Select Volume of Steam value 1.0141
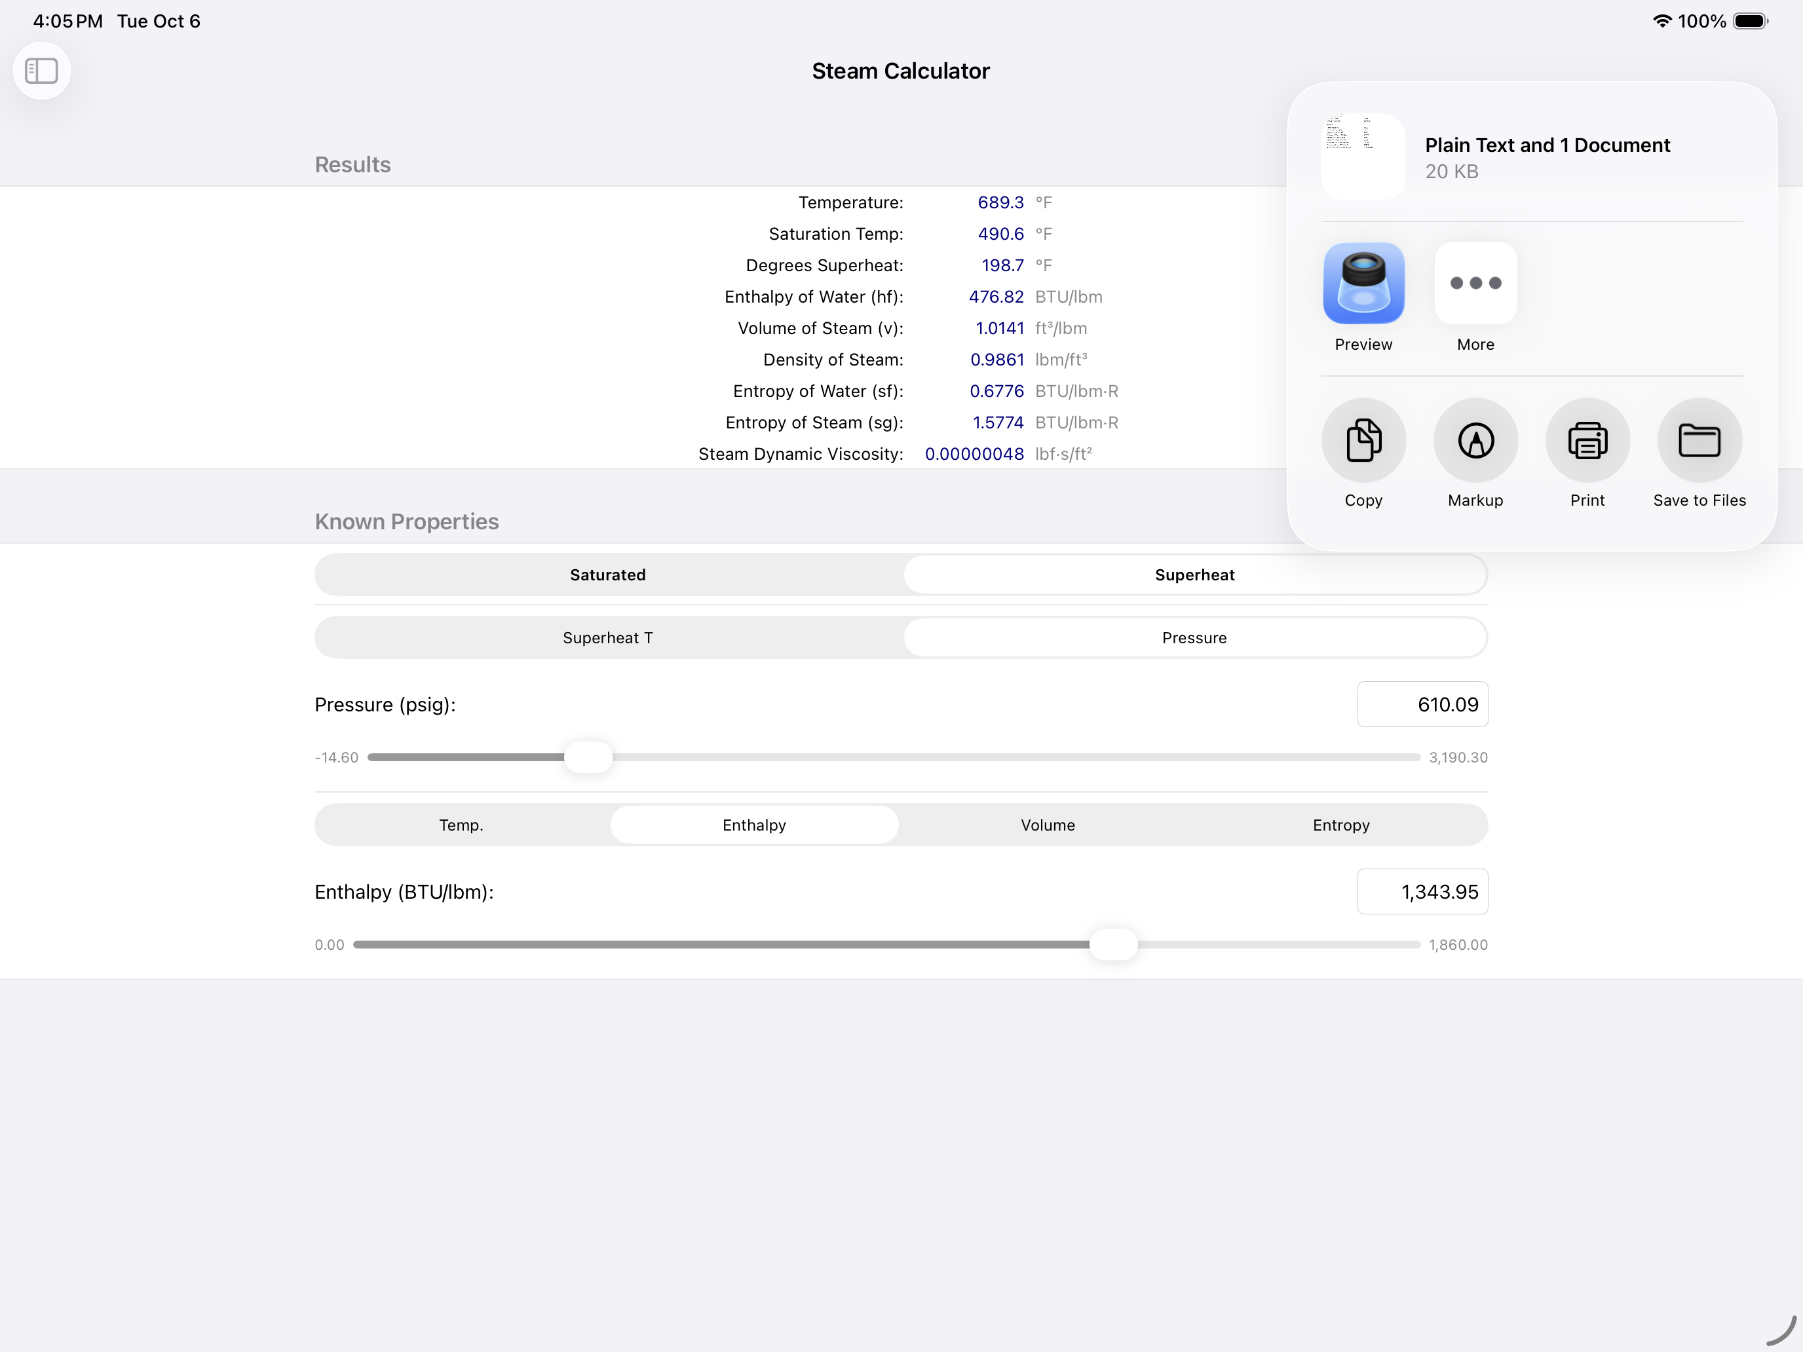1803x1352 pixels. tap(999, 328)
